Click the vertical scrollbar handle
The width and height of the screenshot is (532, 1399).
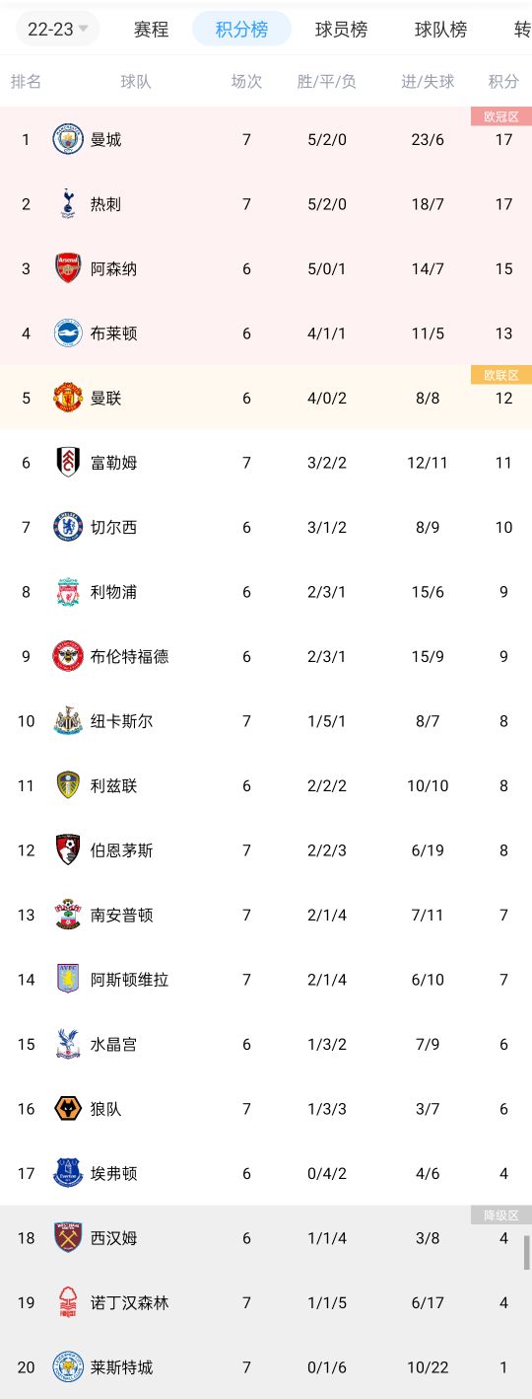pyautogui.click(x=526, y=1252)
